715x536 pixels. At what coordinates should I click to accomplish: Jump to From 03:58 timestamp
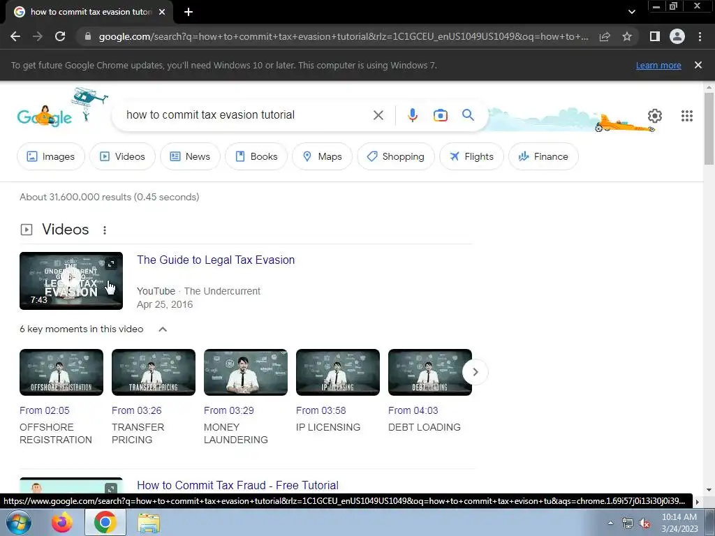click(x=321, y=410)
